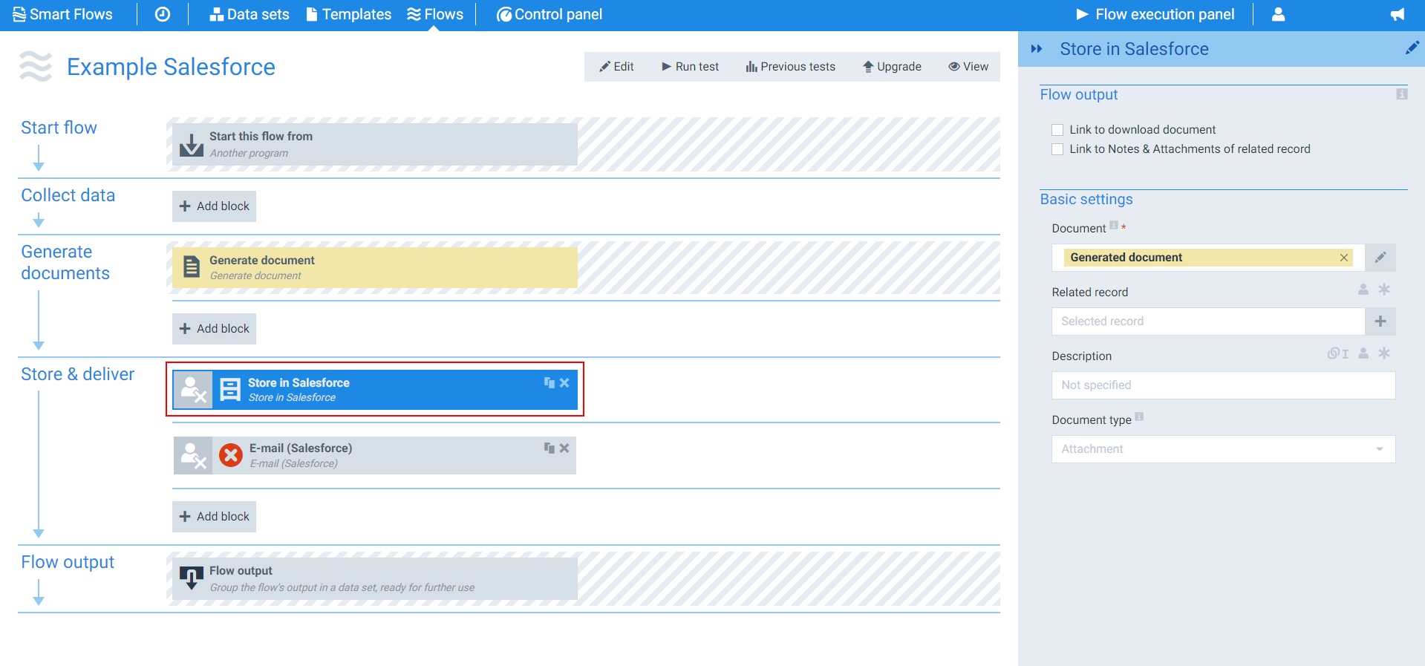The image size is (1425, 666).
Task: Click the person icon above Description field
Action: click(x=1363, y=353)
